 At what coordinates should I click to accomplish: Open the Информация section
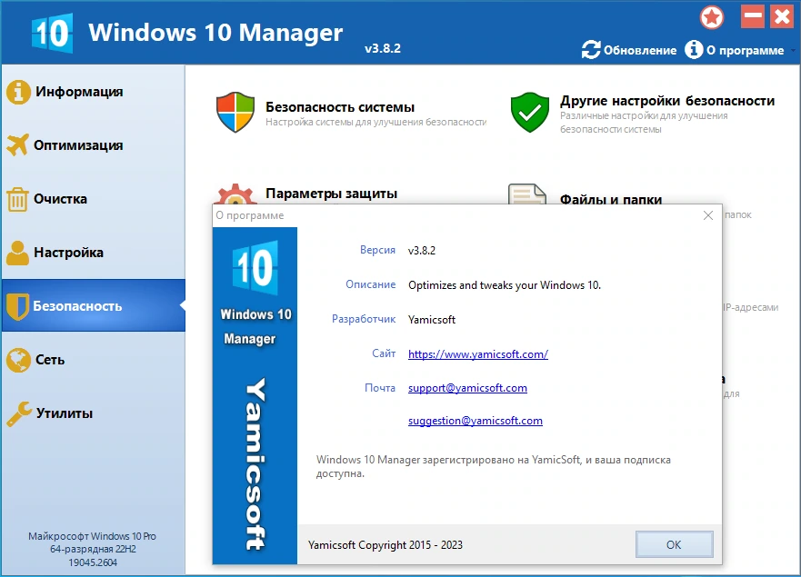coord(93,92)
